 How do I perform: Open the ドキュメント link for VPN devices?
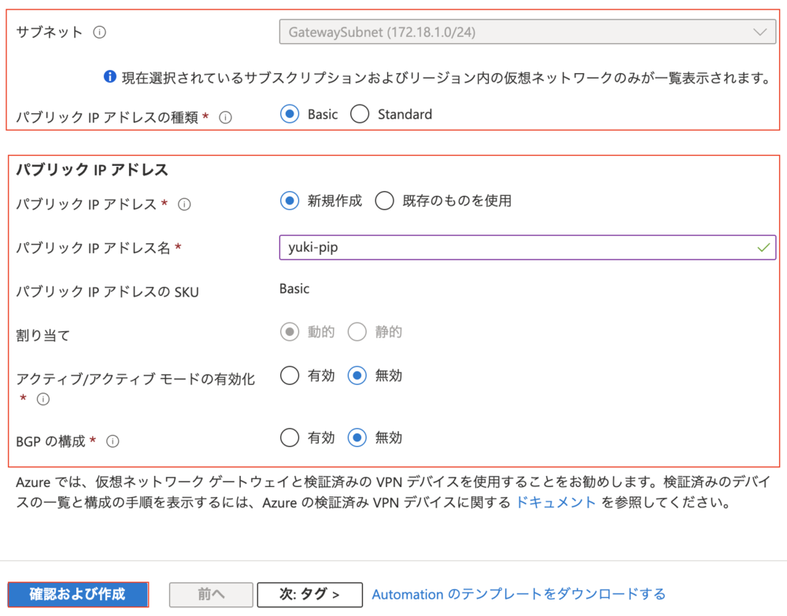coord(556,502)
